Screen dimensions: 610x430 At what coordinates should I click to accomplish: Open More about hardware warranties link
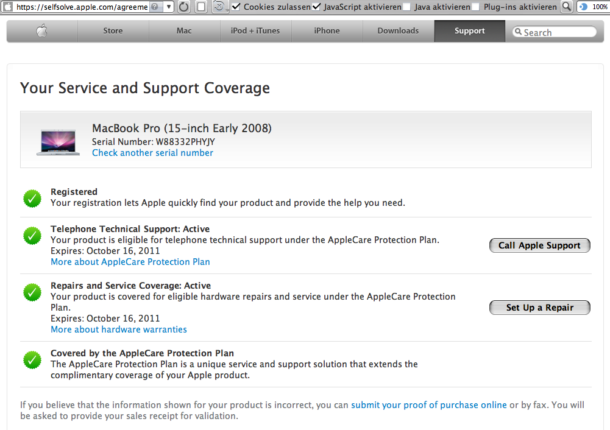click(119, 330)
